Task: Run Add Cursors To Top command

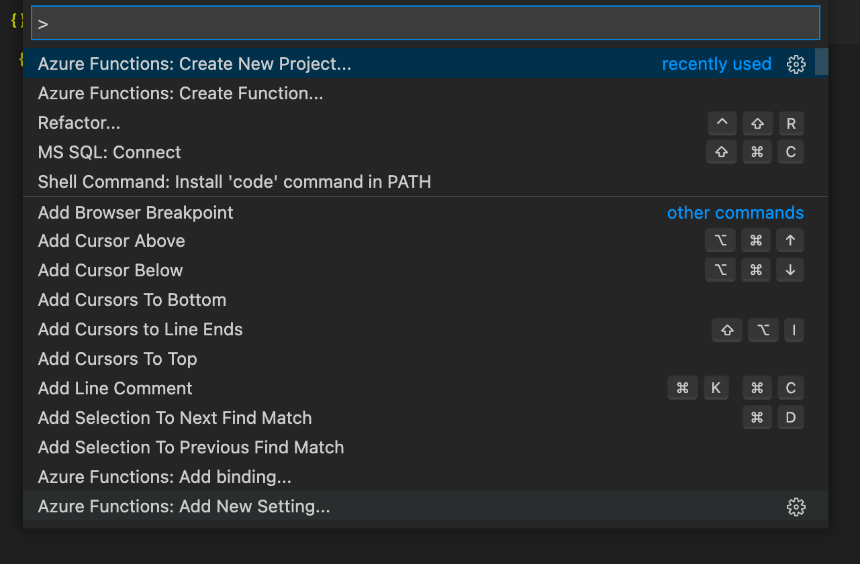Action: 117,359
